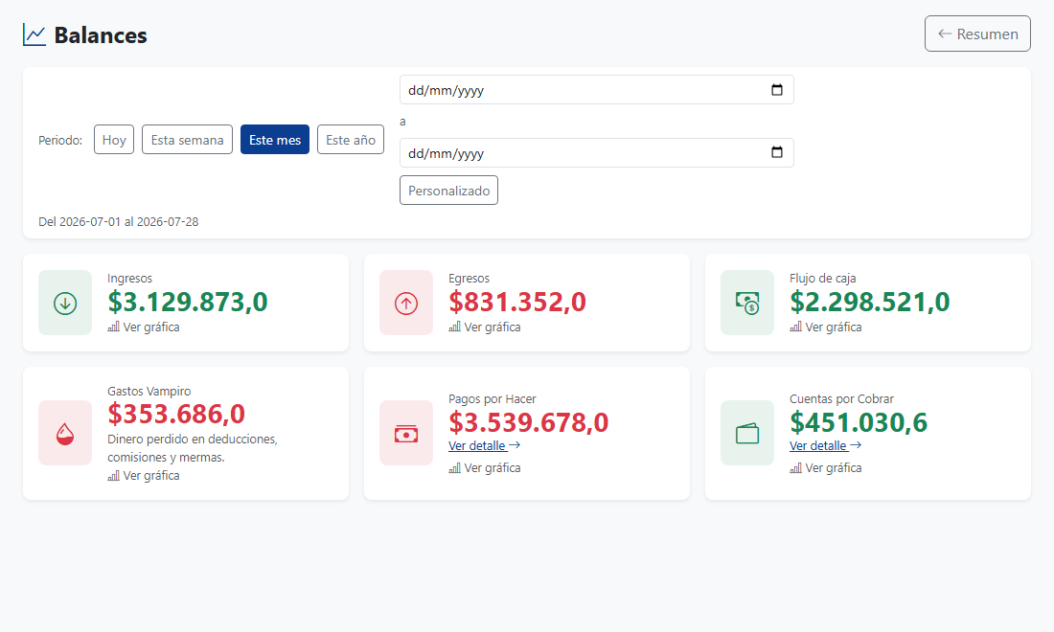Screen dimensions: 1054x632
Task: Click the Dinero perdido en deducciones description
Action: point(193,448)
